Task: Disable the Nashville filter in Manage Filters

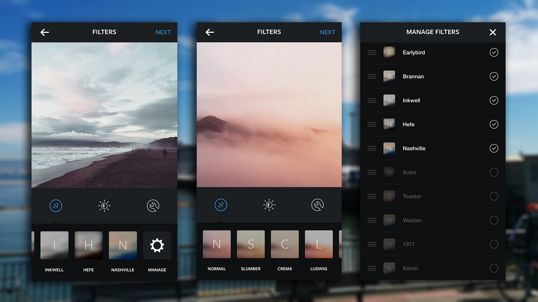Action: point(494,148)
